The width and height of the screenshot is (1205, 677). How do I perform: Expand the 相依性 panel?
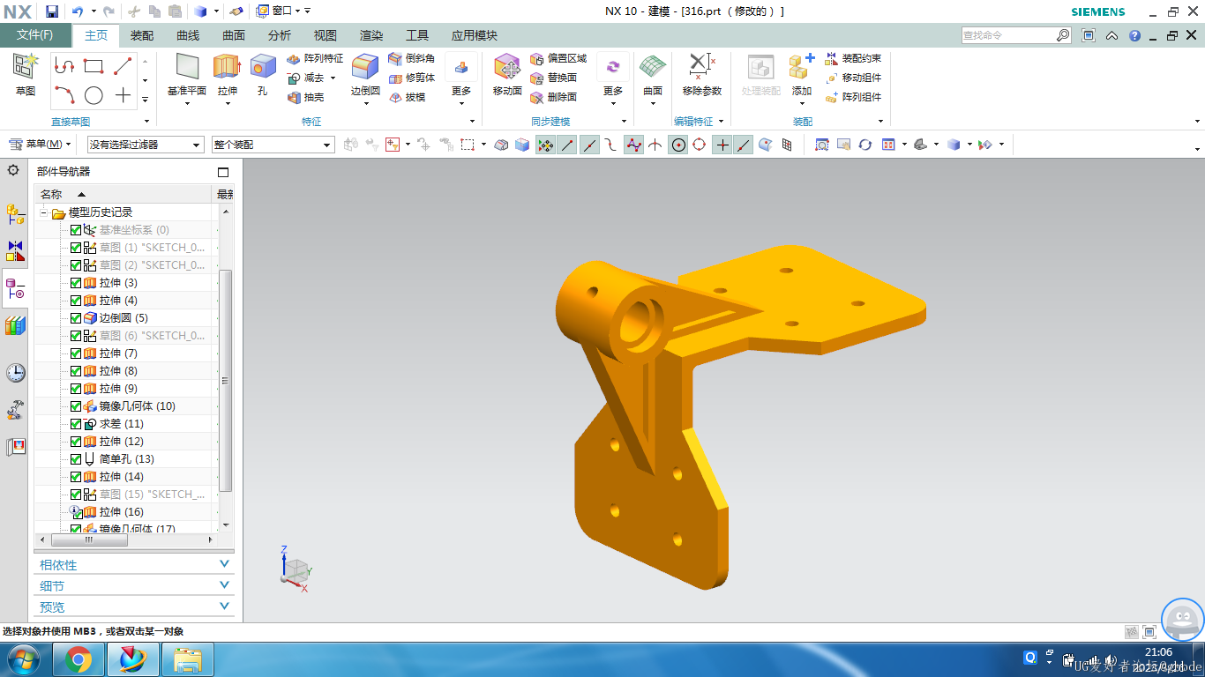(134, 564)
